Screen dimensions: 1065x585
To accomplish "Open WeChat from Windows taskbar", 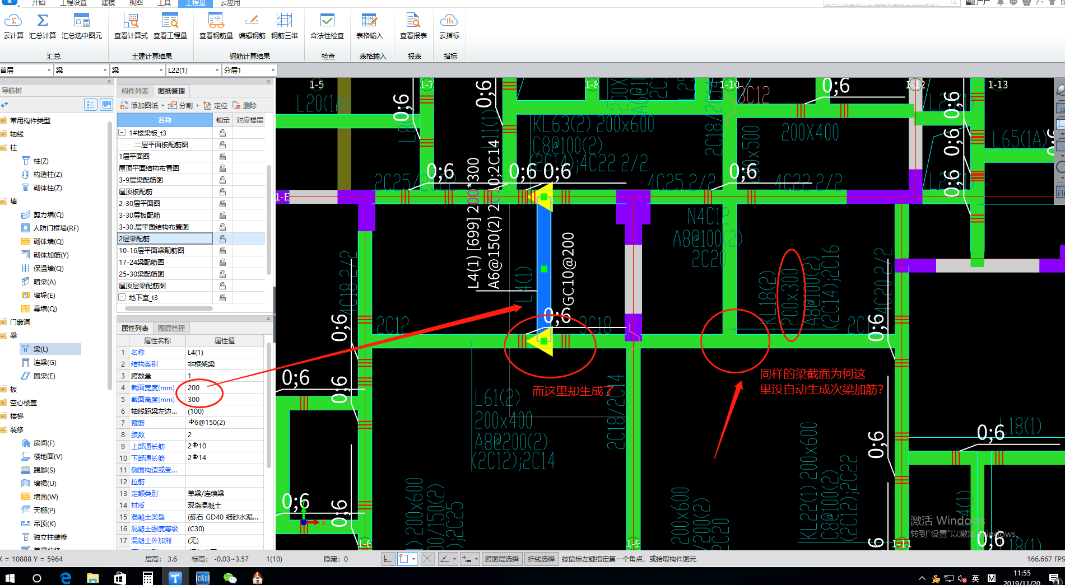I will (x=230, y=578).
